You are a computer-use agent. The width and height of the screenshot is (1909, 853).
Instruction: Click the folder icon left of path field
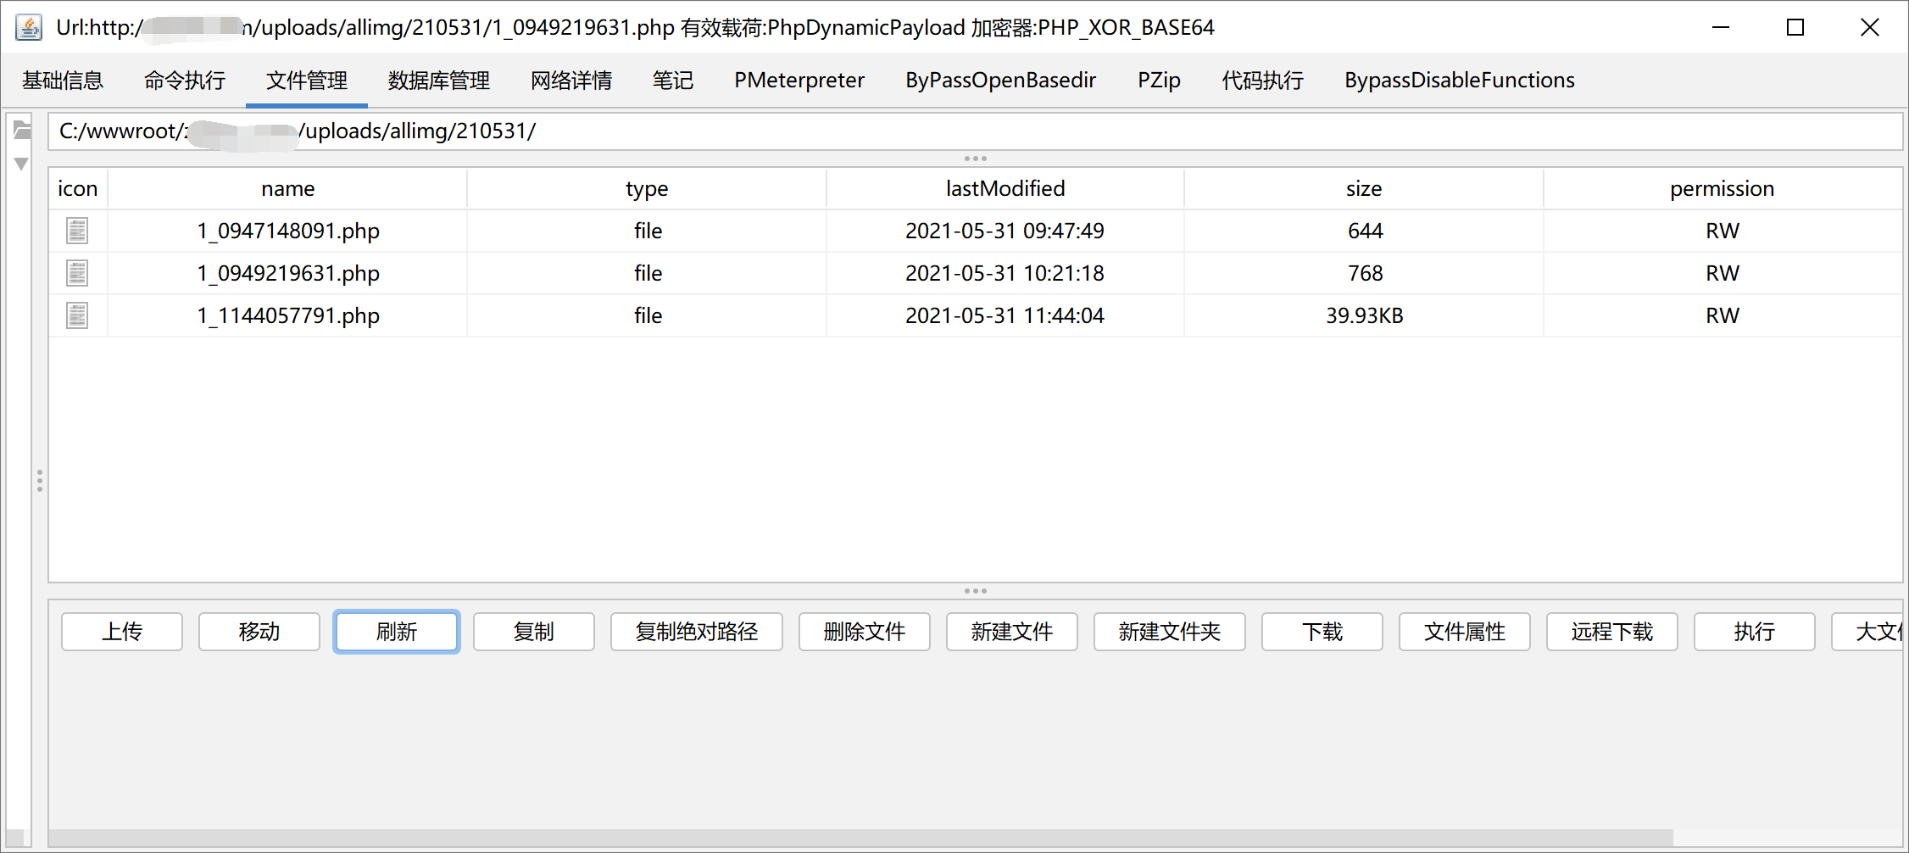[22, 130]
